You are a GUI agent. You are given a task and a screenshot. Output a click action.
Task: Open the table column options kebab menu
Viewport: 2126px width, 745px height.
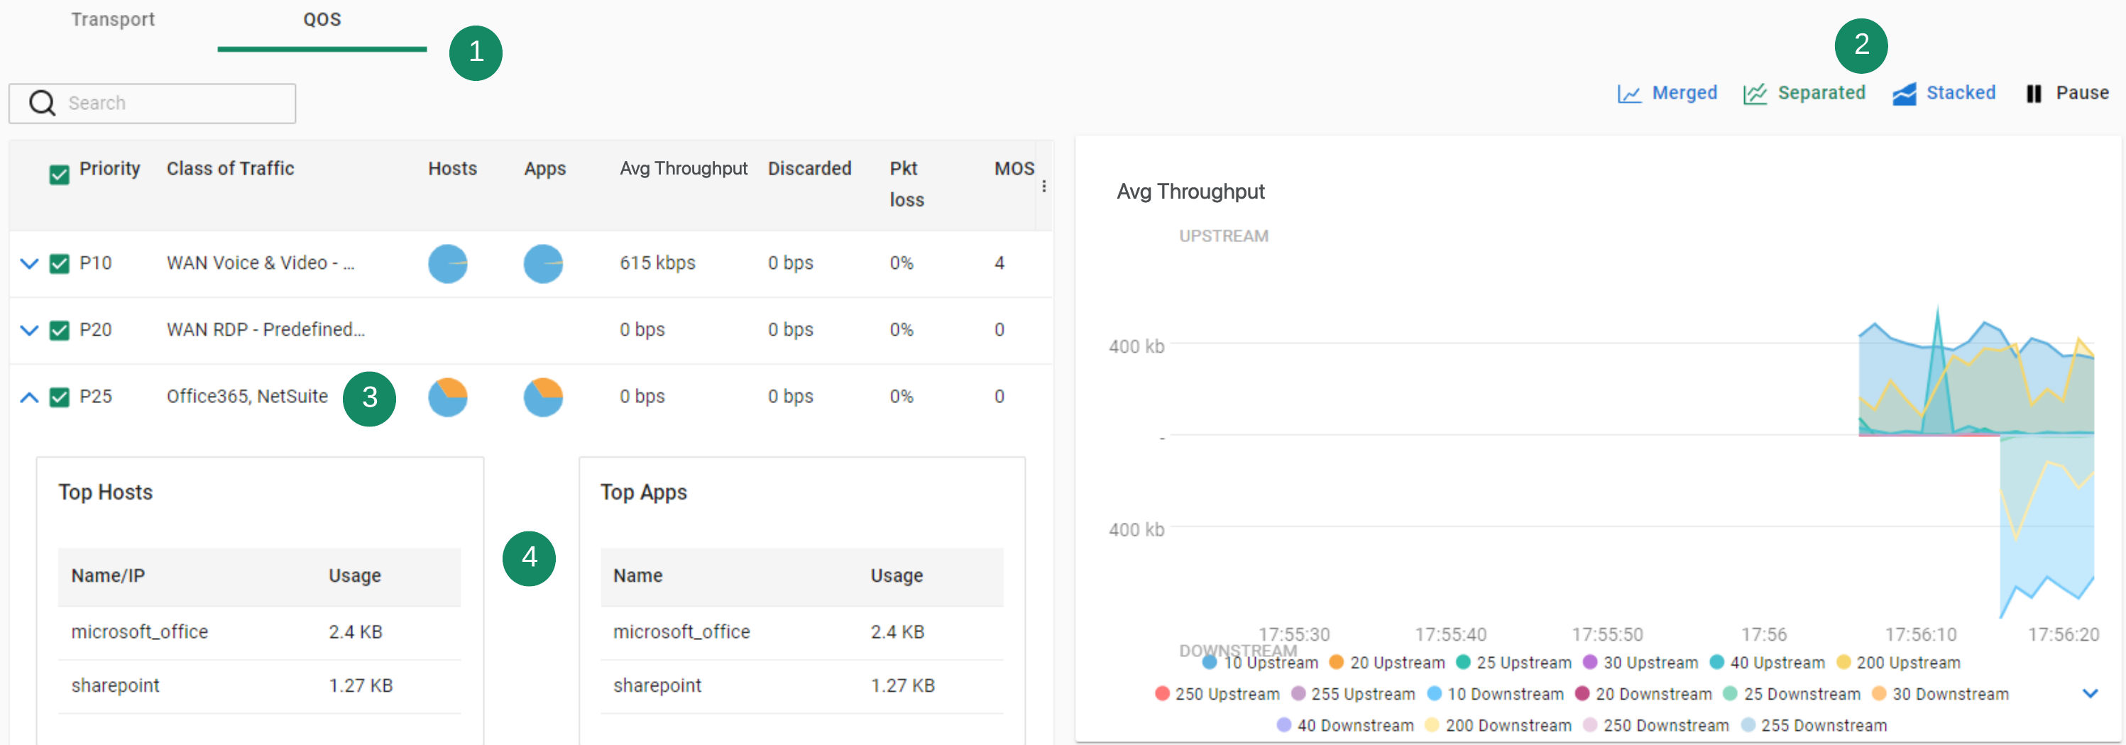click(x=1044, y=187)
